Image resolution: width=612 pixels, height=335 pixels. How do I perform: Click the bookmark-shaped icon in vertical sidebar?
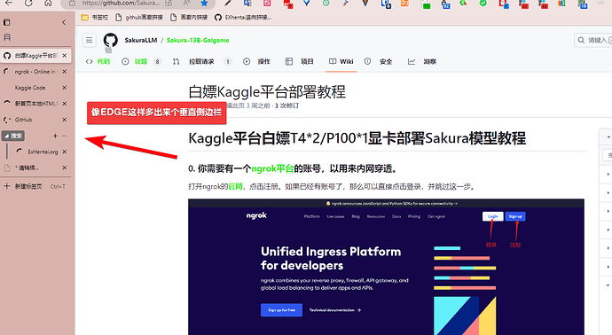click(x=6, y=37)
